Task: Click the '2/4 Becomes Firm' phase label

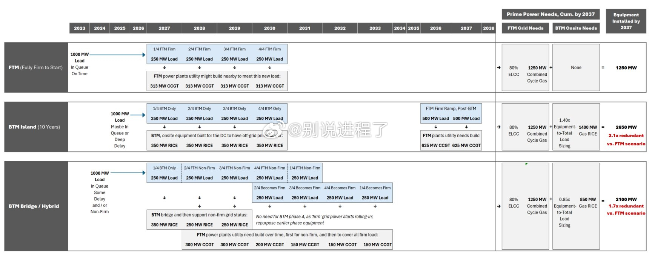Action: tap(269, 188)
